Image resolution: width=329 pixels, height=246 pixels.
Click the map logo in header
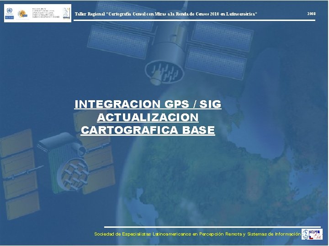[67, 14]
